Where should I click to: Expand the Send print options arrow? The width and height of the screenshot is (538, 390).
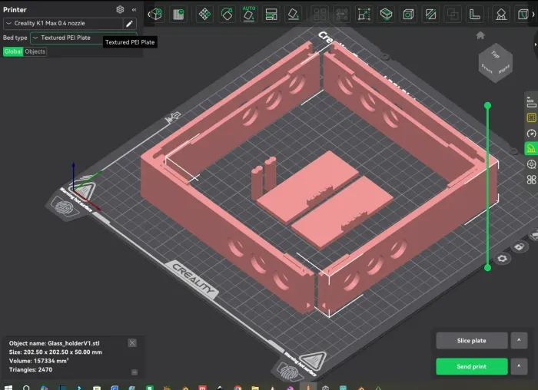point(519,366)
